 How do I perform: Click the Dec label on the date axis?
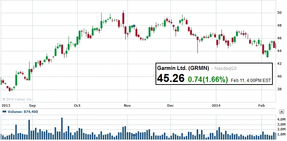click(x=170, y=105)
